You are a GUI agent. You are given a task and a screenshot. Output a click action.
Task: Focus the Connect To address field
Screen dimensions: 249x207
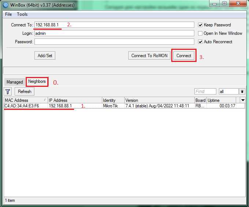[114, 25]
